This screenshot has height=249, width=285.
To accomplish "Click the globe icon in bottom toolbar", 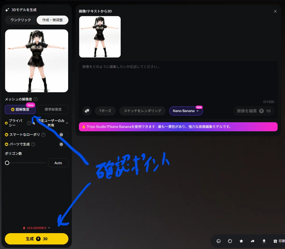I will (219, 241).
